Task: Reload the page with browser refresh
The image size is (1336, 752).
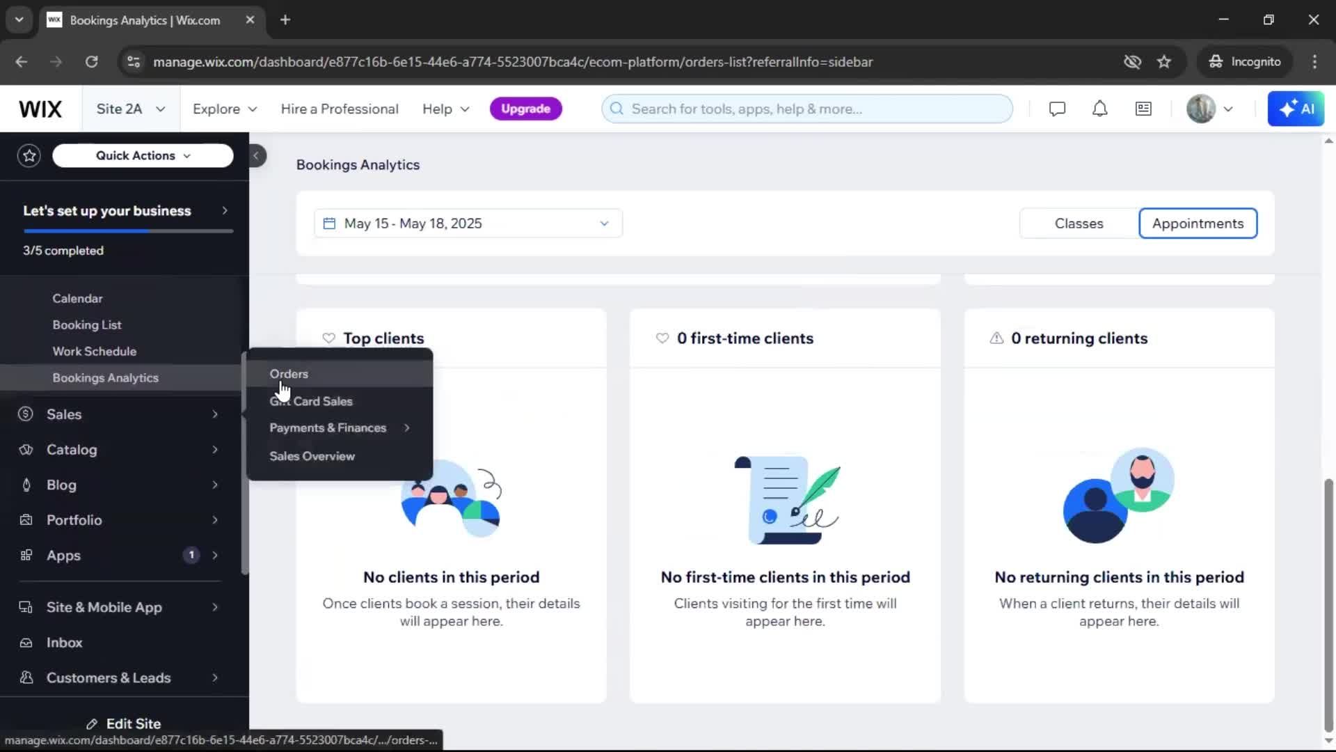Action: coord(91,62)
